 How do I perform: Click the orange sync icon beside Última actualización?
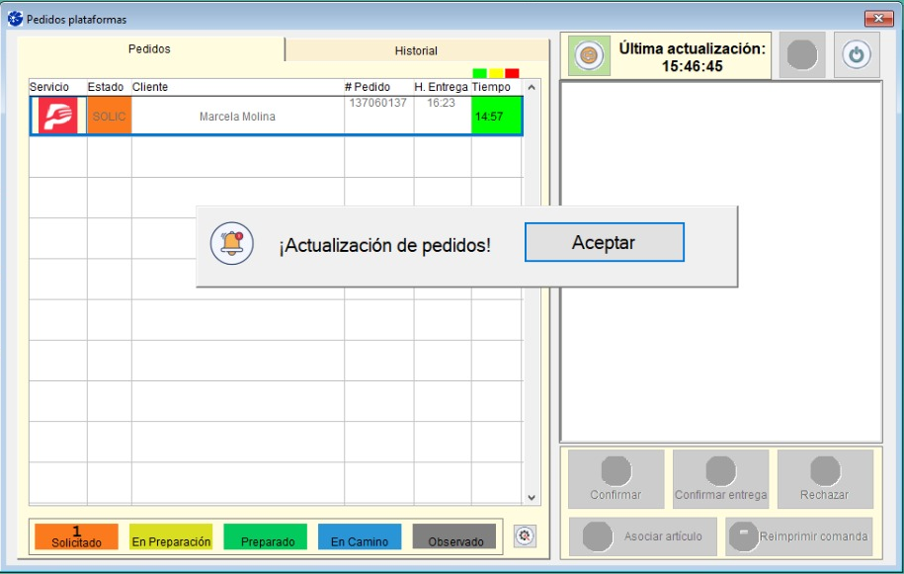click(x=589, y=55)
